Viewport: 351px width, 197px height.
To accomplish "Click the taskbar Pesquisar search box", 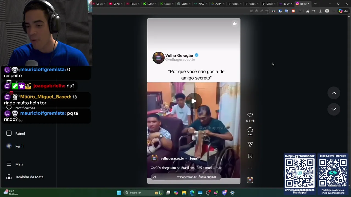I will pos(143,193).
